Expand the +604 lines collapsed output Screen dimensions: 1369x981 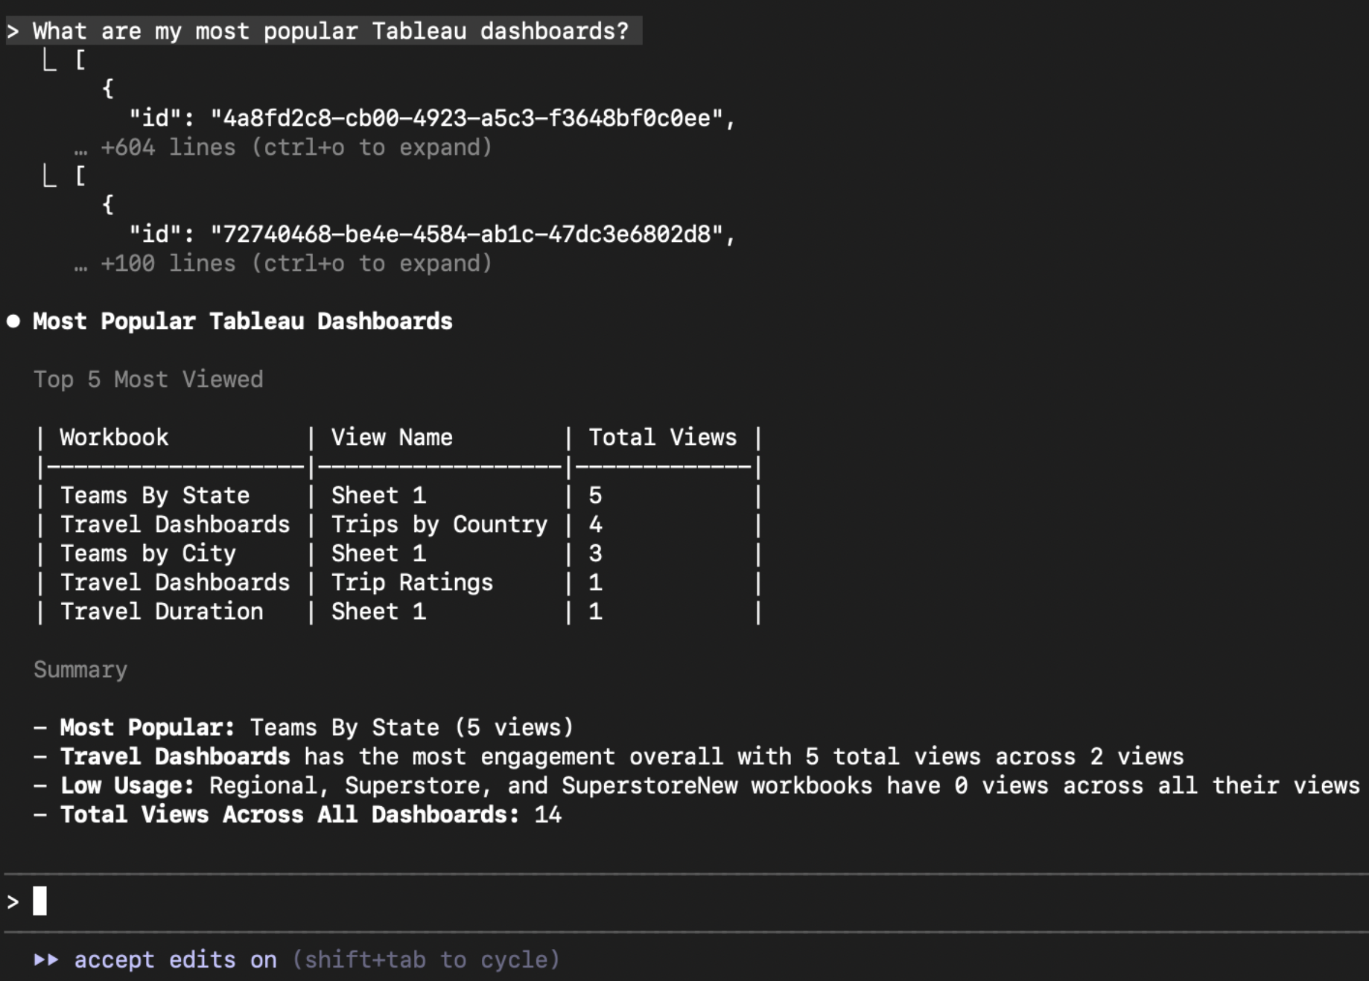pyautogui.click(x=296, y=147)
